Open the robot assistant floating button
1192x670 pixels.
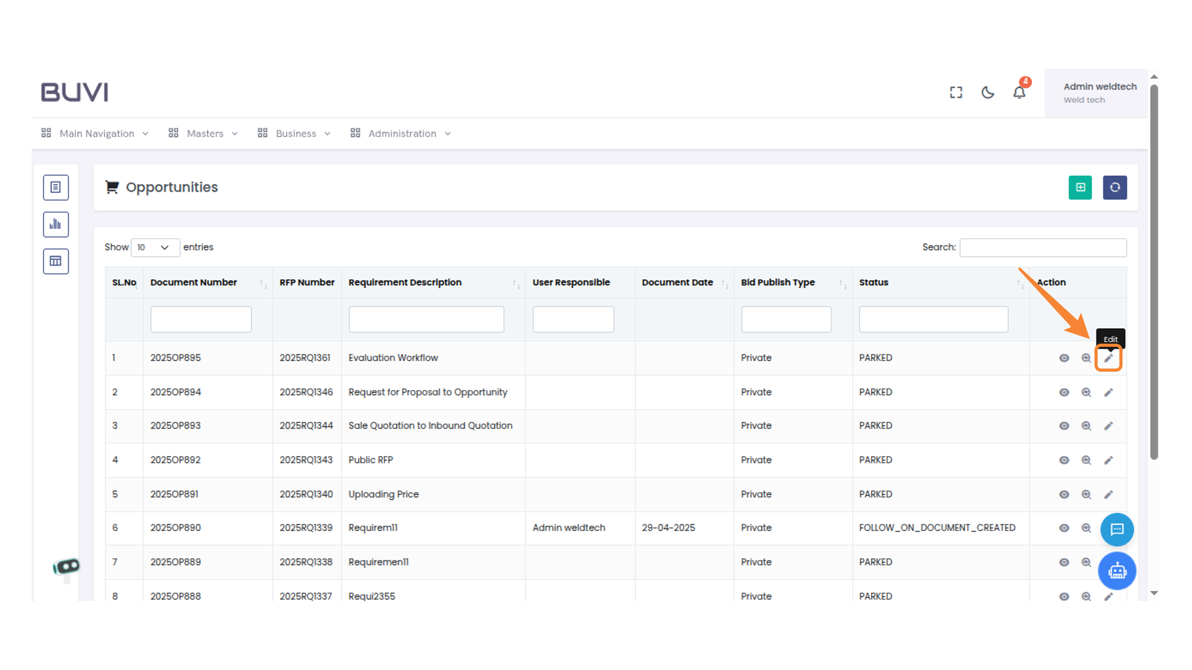click(1117, 571)
